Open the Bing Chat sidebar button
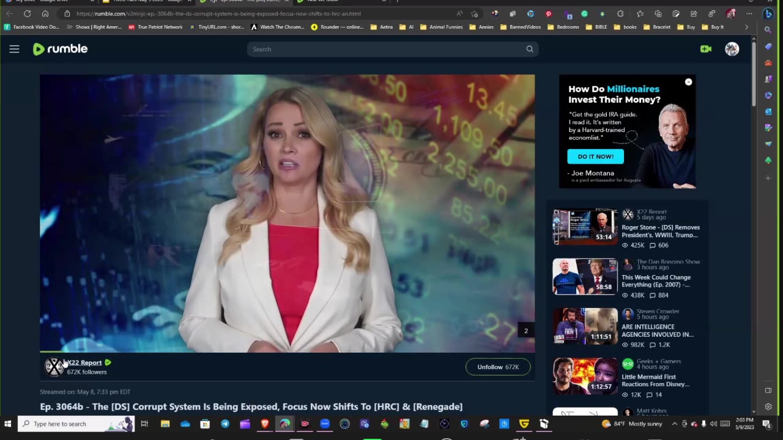 click(x=768, y=13)
